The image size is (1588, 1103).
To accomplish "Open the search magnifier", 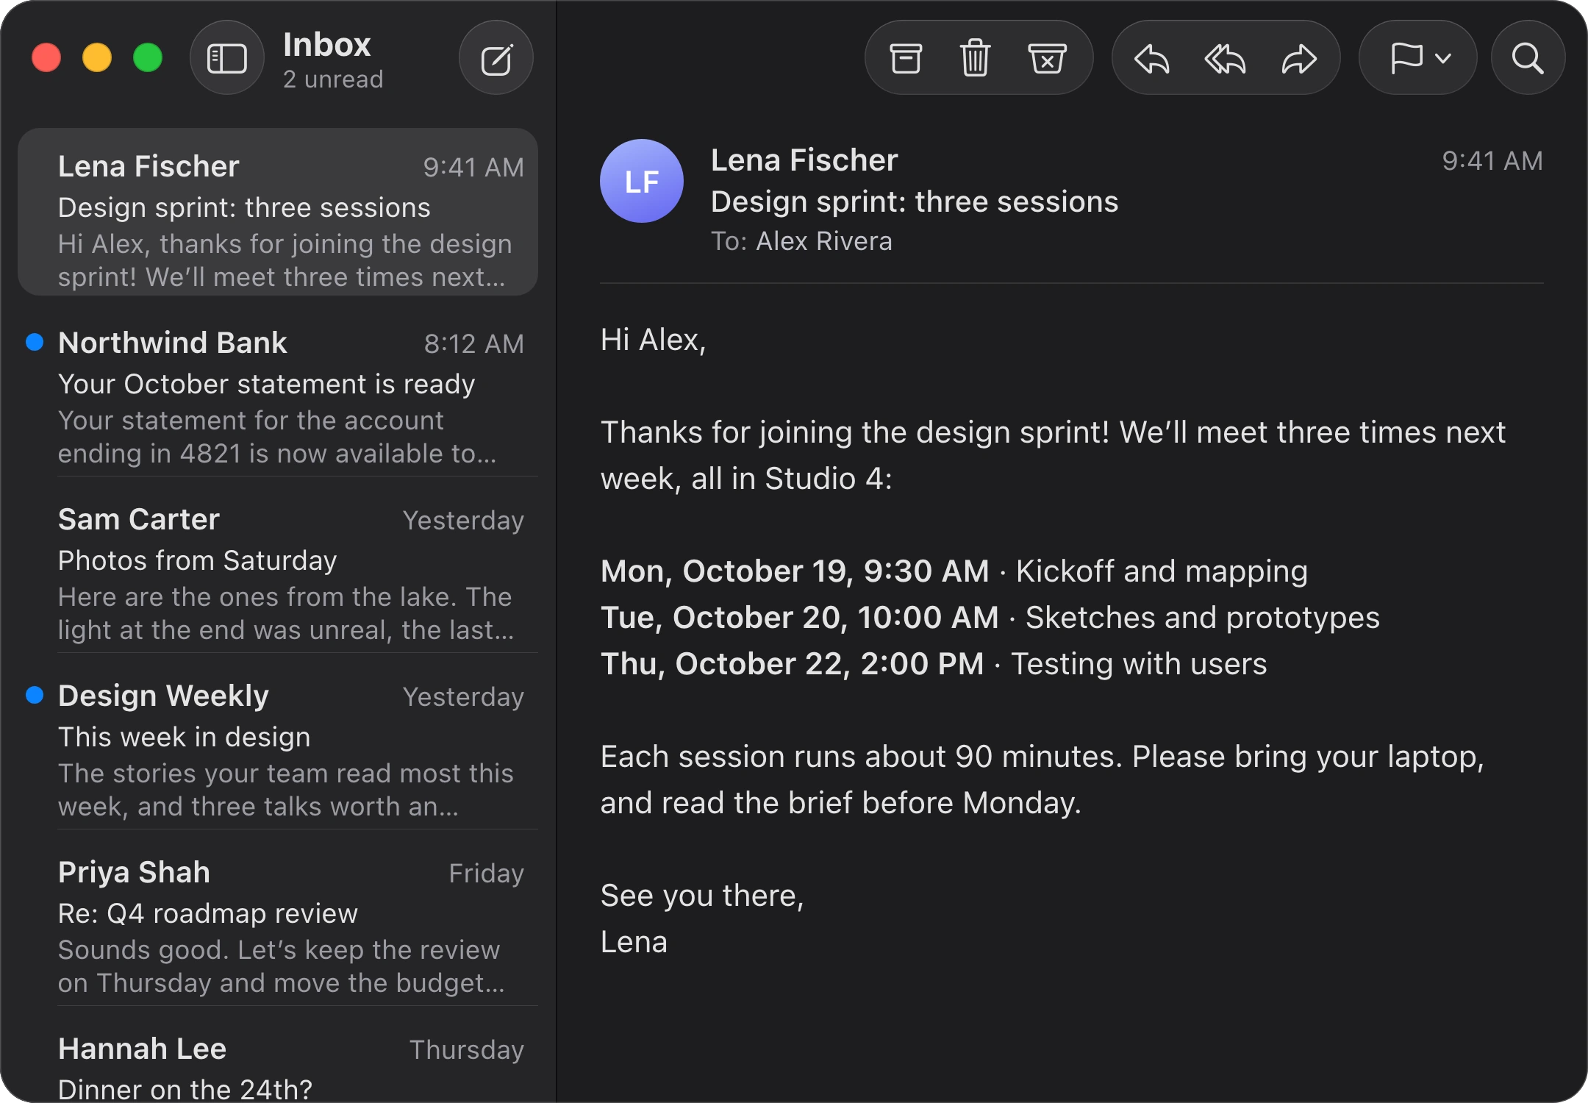I will click(x=1528, y=58).
